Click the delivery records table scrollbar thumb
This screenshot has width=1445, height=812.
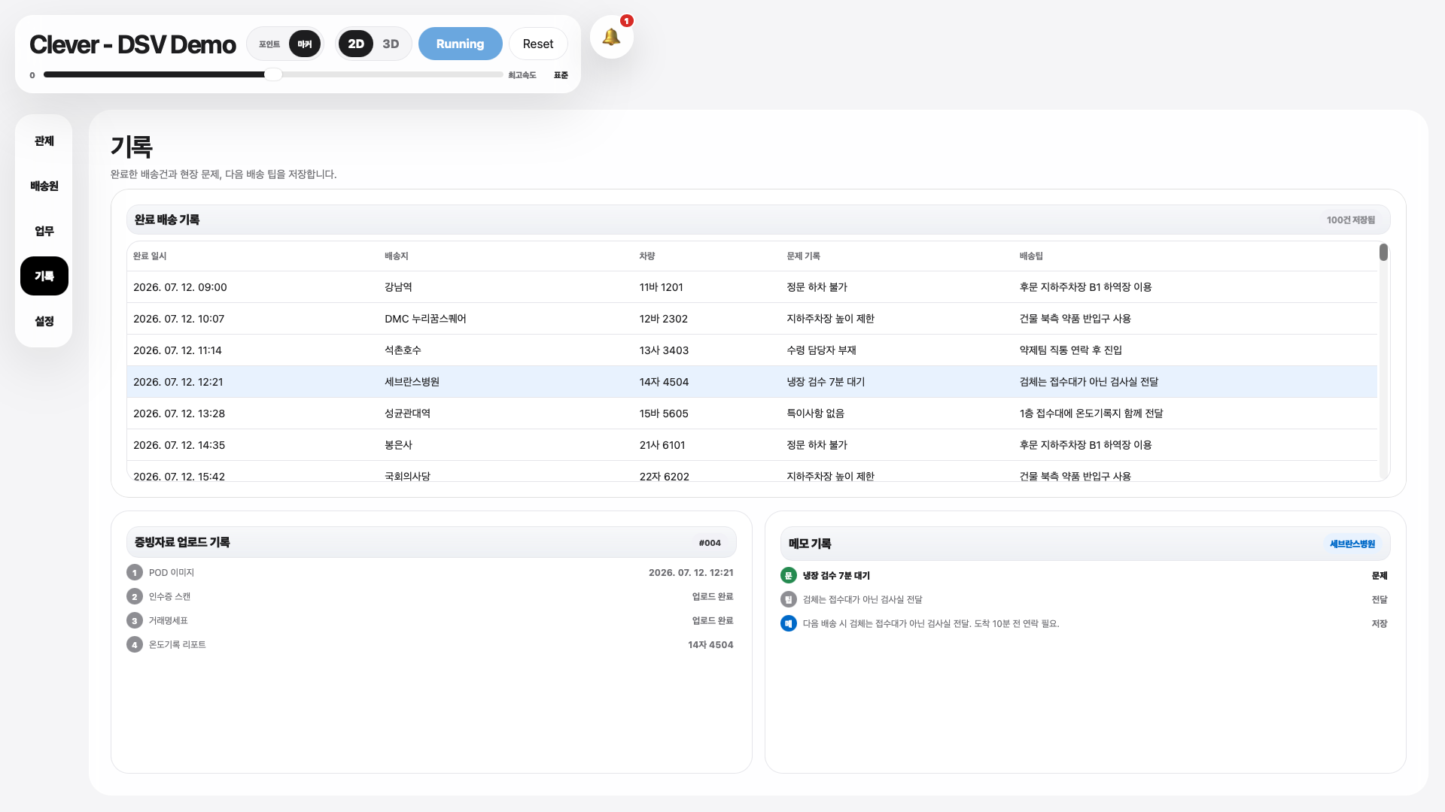(x=1383, y=253)
